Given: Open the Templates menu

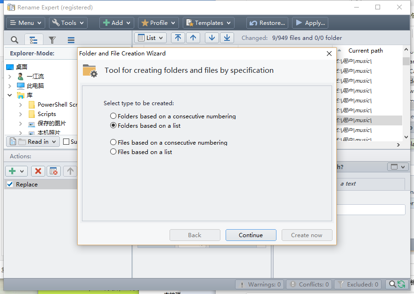Looking at the screenshot, I should click(x=208, y=23).
